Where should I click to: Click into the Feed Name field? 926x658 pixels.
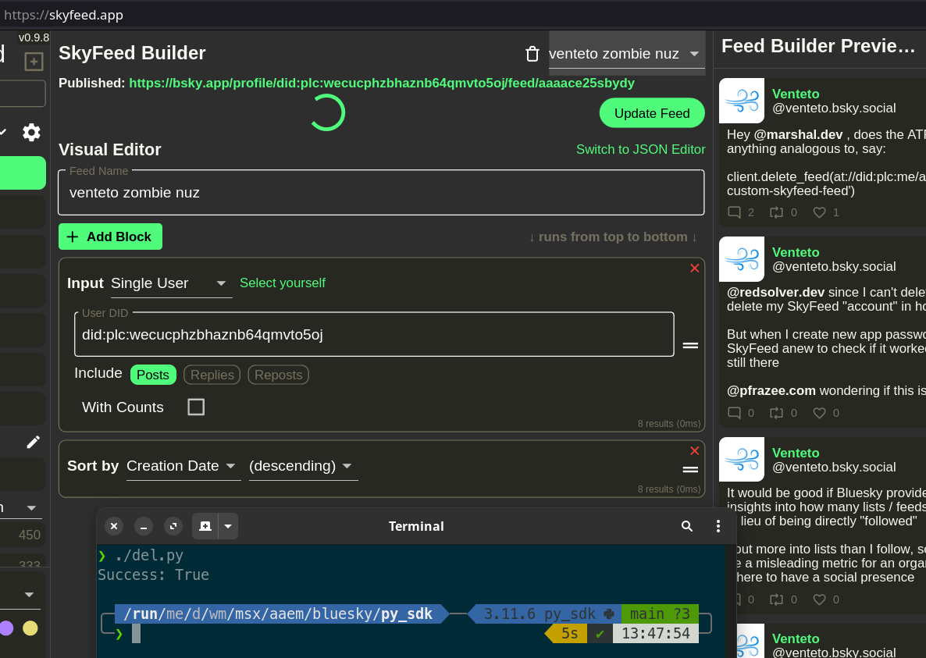tap(381, 192)
